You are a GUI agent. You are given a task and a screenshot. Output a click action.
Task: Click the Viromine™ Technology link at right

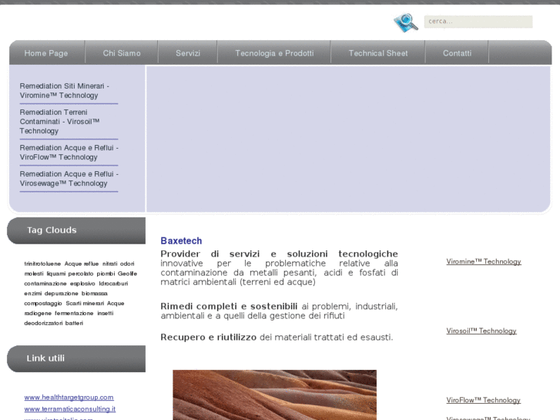coord(484,262)
